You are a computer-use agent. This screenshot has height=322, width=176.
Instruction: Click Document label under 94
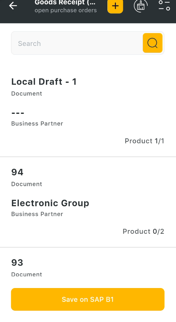point(27,184)
